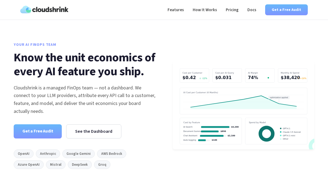This screenshot has height=184, width=328.
Task: Click the GPT-4.1 legend dot
Action: [281, 128]
